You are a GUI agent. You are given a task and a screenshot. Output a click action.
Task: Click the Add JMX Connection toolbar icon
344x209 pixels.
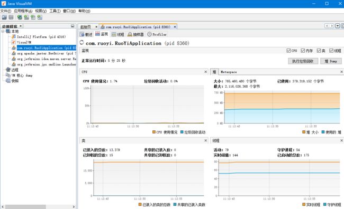coord(26,17)
